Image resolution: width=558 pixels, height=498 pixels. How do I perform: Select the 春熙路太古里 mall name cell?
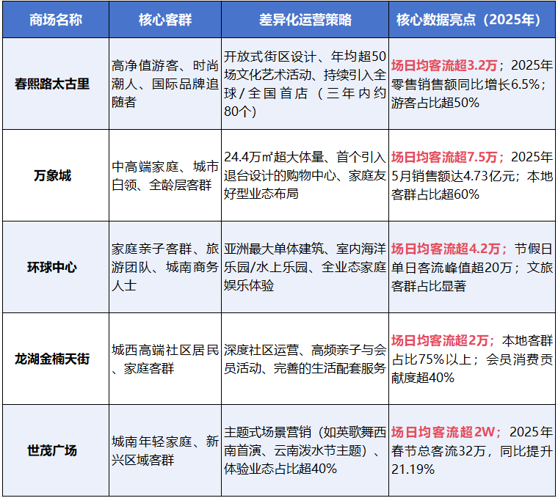(56, 84)
